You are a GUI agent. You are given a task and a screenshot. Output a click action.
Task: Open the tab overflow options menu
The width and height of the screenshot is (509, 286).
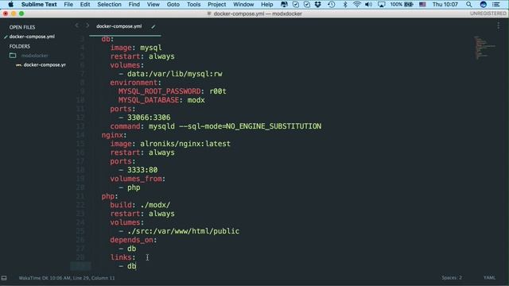(499, 25)
